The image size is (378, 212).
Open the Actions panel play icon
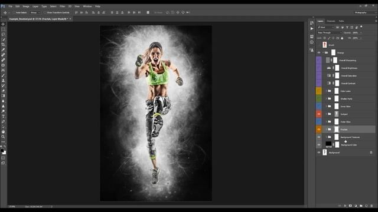coord(312,29)
